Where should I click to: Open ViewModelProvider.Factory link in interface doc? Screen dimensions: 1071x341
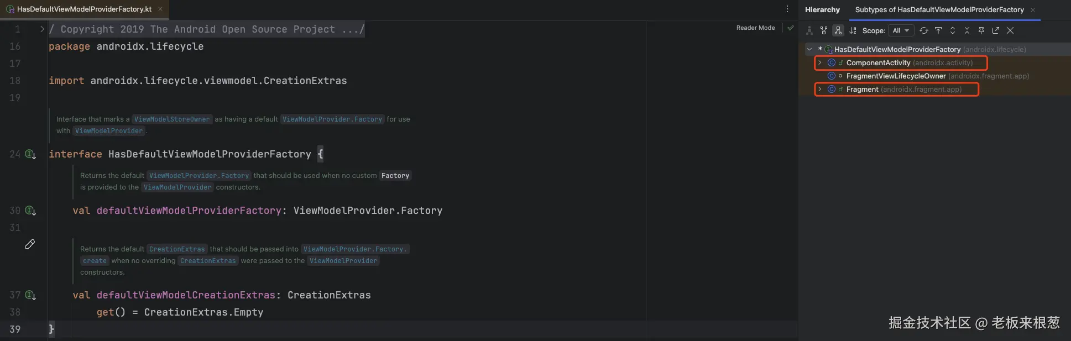click(332, 119)
